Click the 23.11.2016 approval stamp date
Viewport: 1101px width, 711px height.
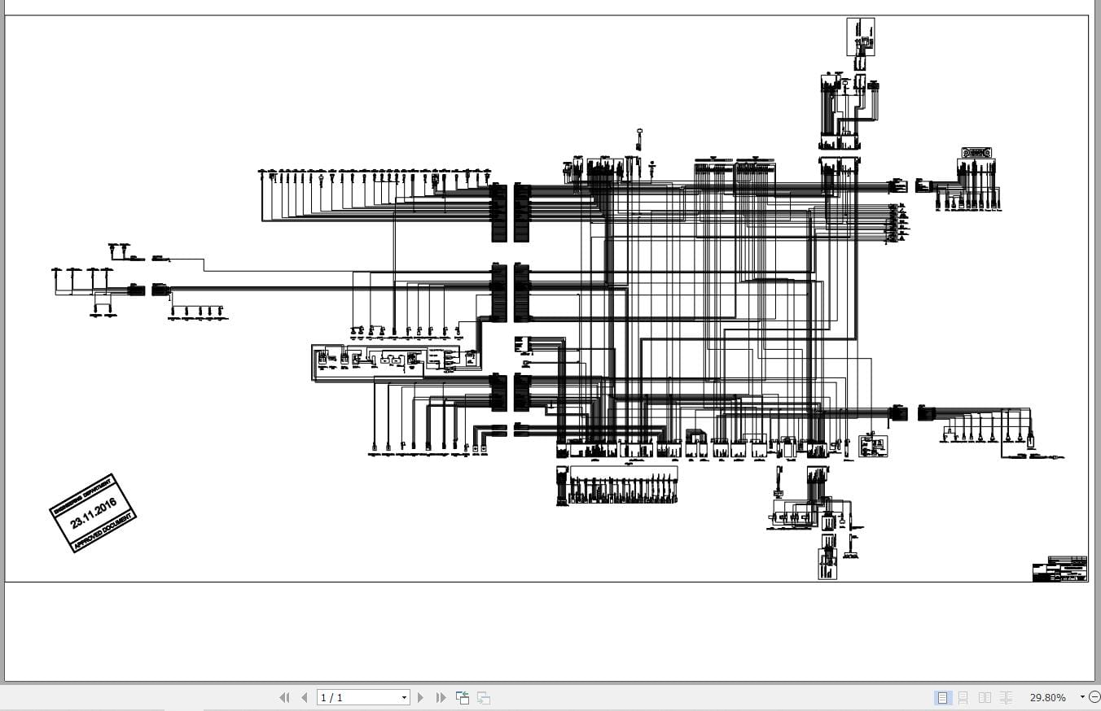[x=94, y=513]
